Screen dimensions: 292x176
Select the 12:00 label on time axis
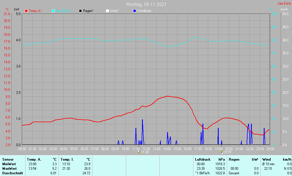146,149
